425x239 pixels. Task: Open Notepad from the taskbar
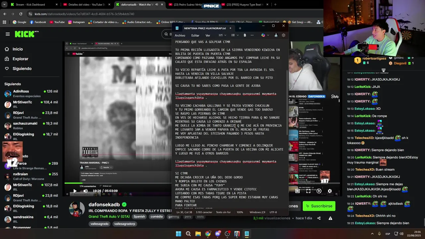click(x=247, y=234)
